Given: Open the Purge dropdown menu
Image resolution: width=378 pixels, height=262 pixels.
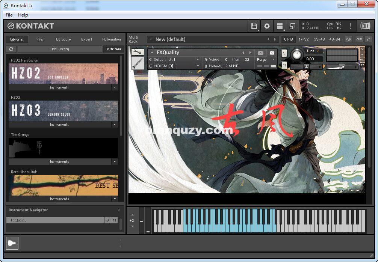Looking at the screenshot, I should [x=273, y=59].
